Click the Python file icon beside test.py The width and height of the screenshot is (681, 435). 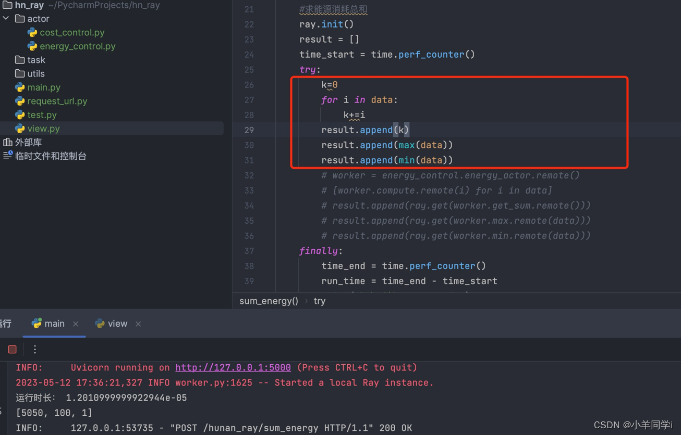[x=20, y=115]
